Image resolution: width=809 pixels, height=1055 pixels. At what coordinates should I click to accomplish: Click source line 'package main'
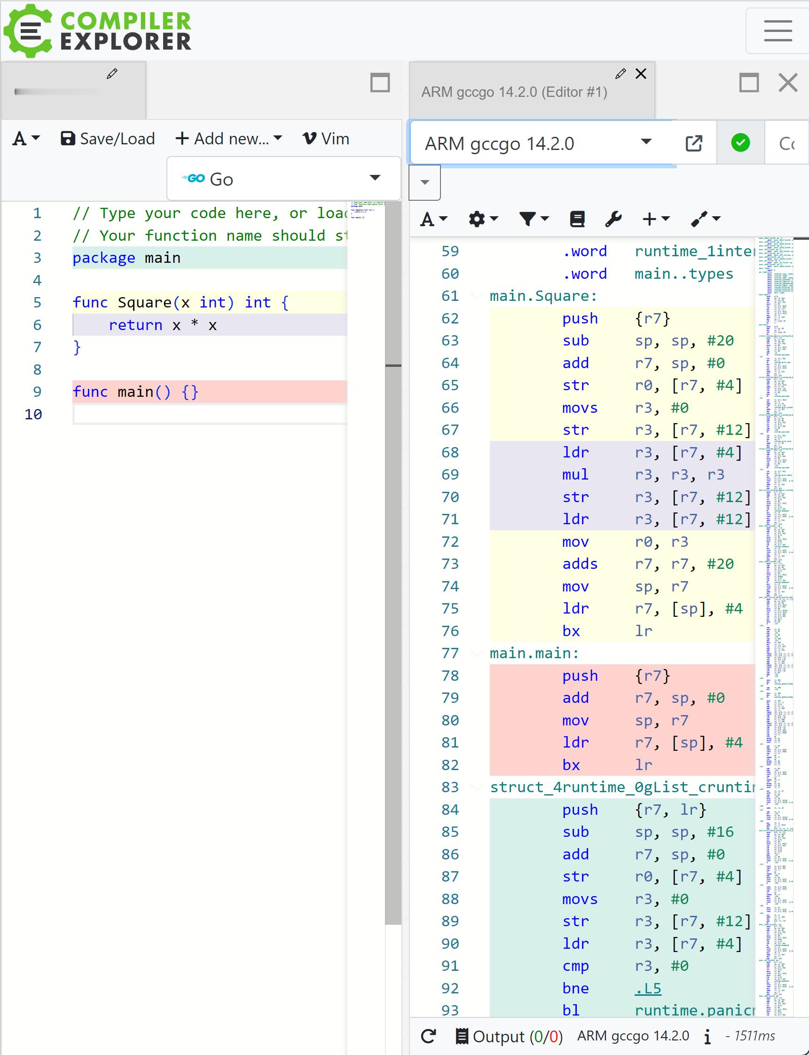tap(210, 258)
